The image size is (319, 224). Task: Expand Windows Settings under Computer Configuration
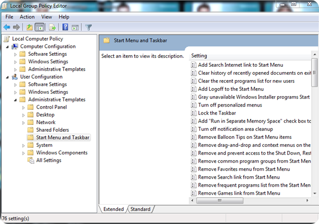click(15, 62)
